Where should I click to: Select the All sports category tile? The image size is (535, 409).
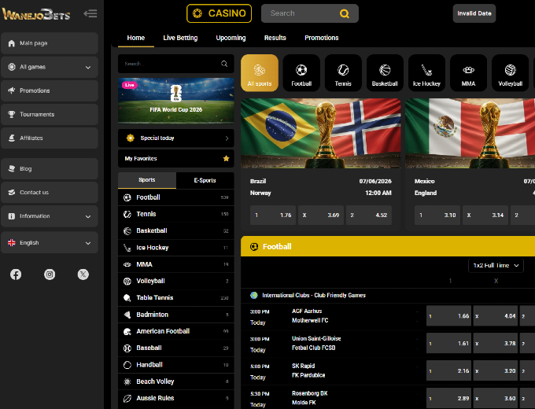(260, 73)
